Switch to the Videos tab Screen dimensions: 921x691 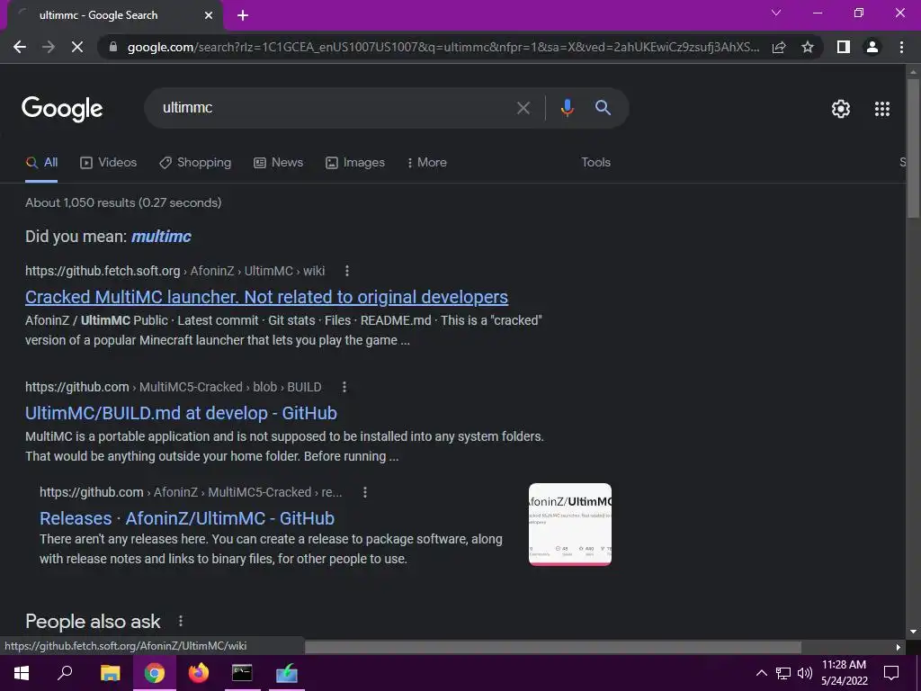tap(108, 163)
